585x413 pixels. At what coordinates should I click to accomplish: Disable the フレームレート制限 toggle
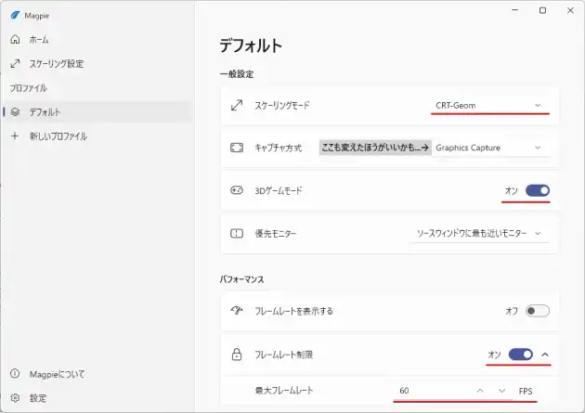click(x=520, y=354)
